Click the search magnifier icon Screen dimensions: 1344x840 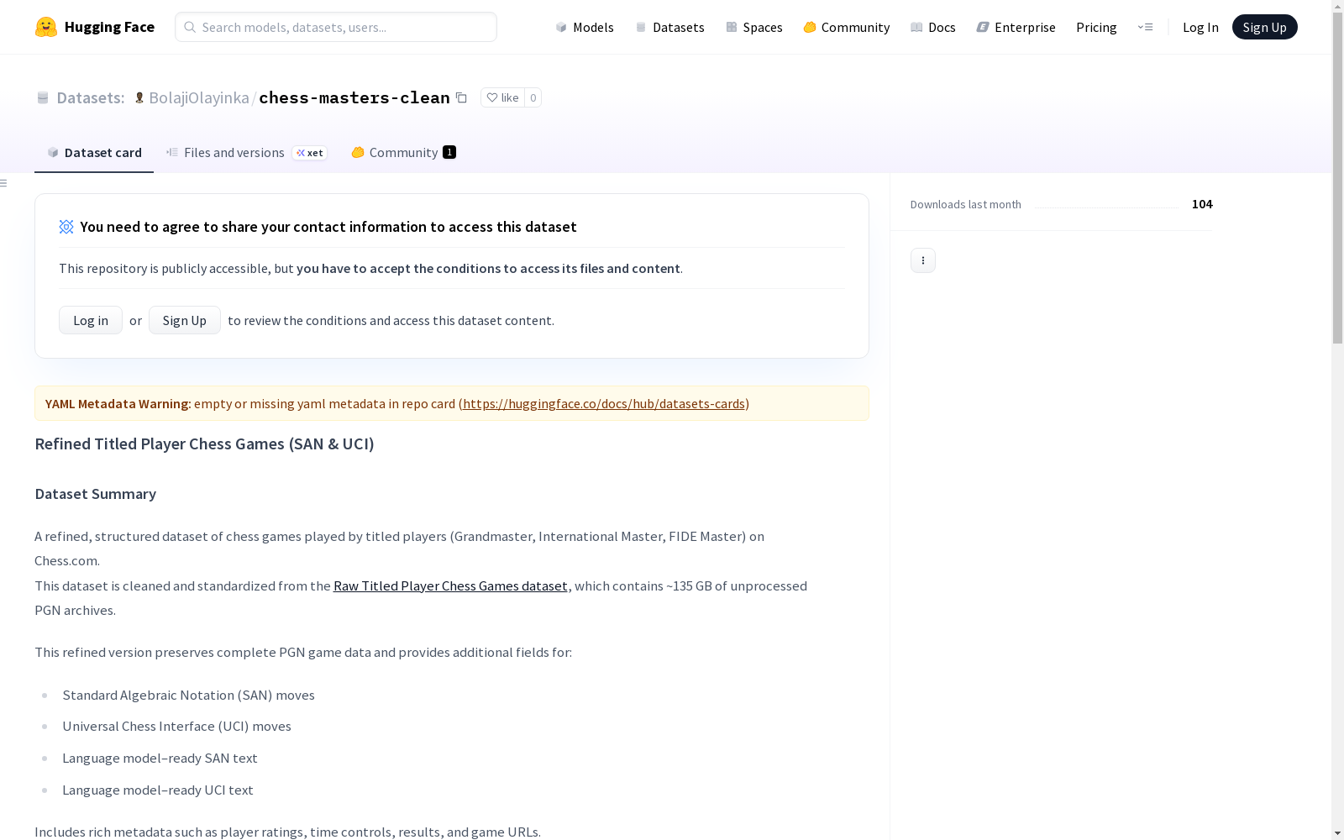point(190,27)
